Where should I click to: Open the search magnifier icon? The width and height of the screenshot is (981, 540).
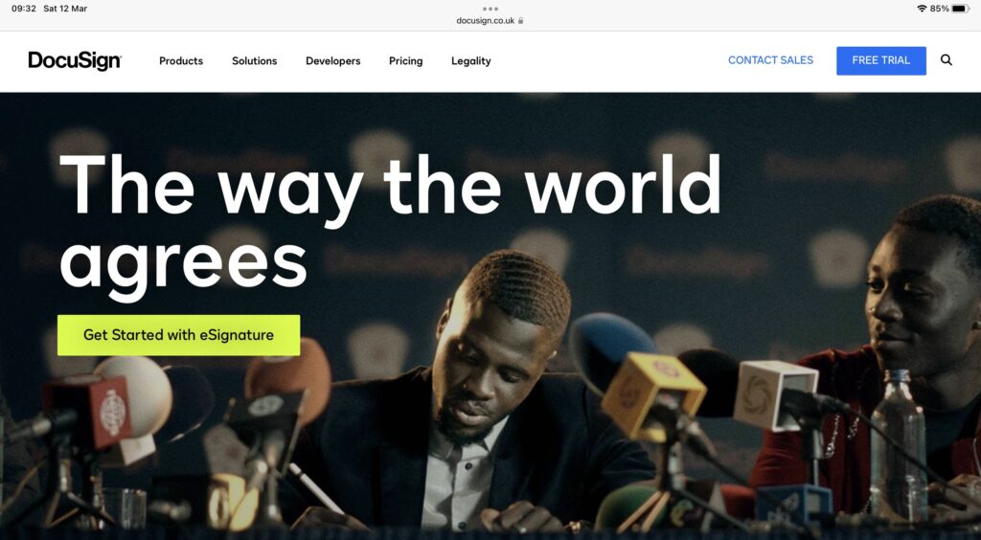pos(946,60)
